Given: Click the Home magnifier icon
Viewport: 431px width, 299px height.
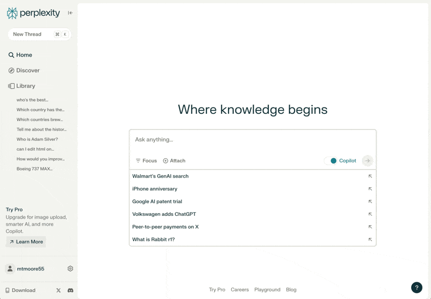Looking at the screenshot, I should (x=11, y=55).
